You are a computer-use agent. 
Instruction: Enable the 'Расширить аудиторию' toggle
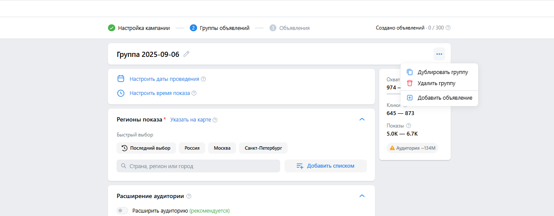click(123, 210)
